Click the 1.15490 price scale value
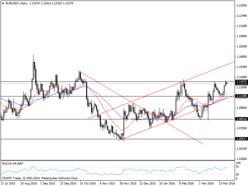 [241, 67]
